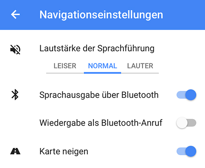The width and height of the screenshot is (205, 168).
Task: Click the gray underline beneath LAUTER
Action: click(140, 73)
